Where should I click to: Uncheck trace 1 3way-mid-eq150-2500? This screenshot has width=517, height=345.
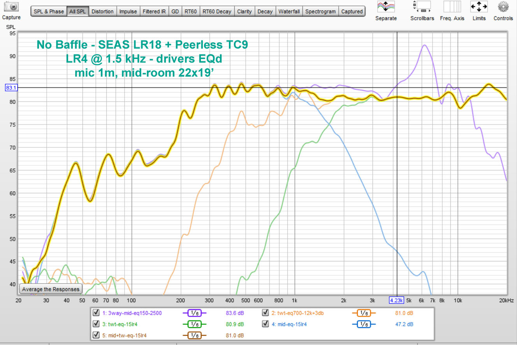point(96,313)
